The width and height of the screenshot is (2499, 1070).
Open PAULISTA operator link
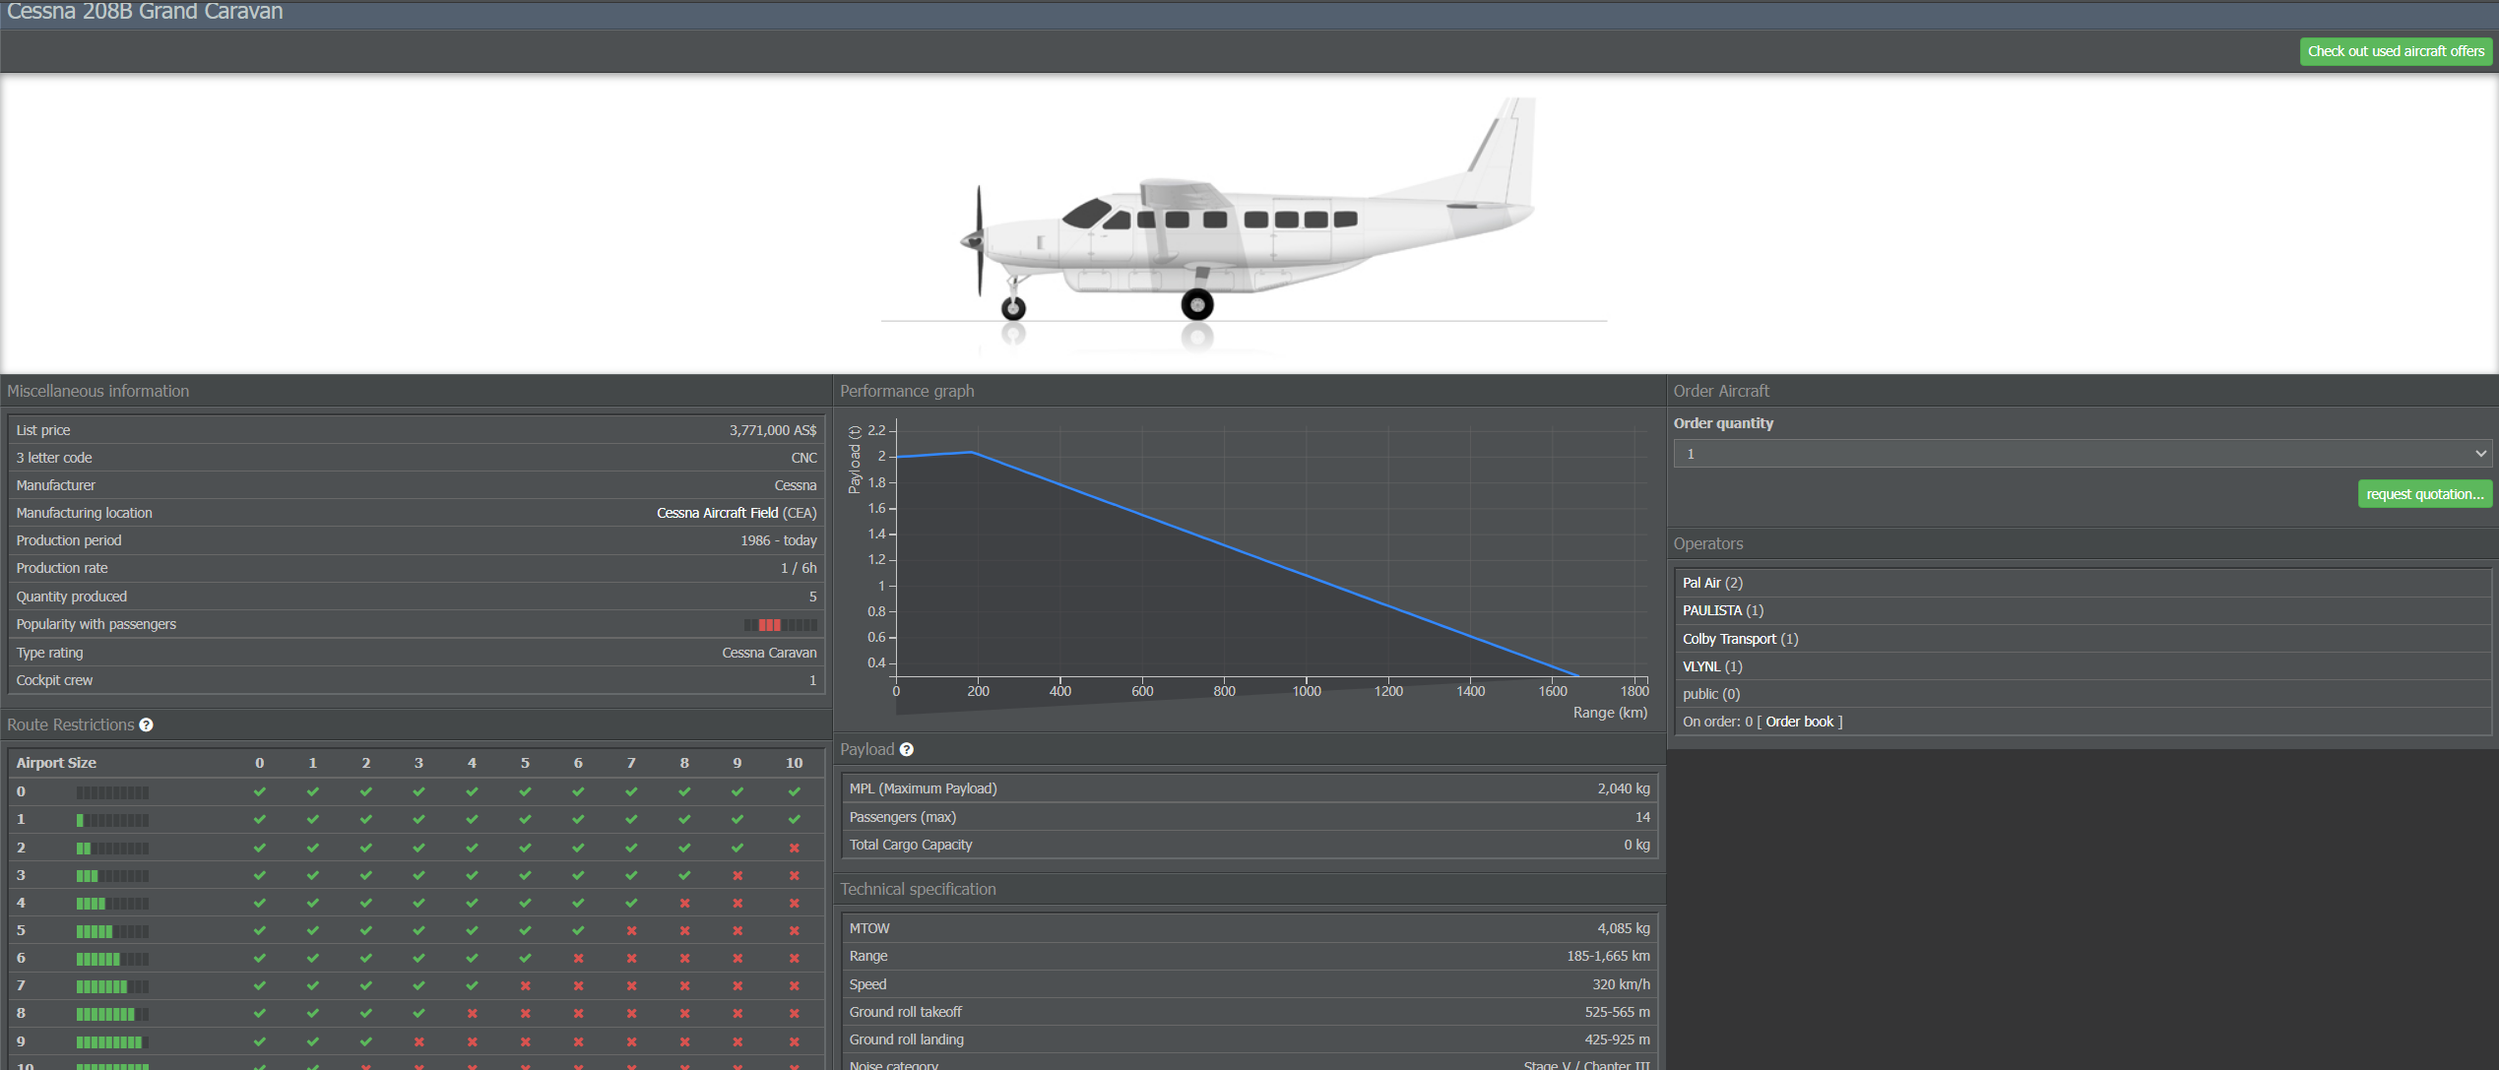click(x=1712, y=610)
